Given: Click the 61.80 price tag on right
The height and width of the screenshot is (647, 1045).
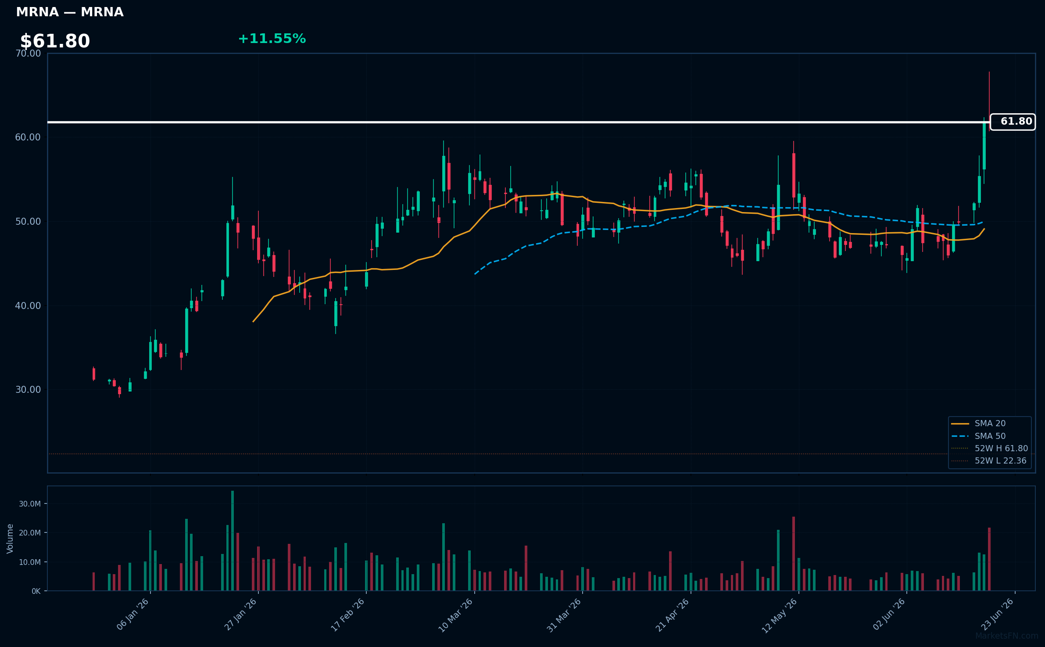Looking at the screenshot, I should (1013, 122).
